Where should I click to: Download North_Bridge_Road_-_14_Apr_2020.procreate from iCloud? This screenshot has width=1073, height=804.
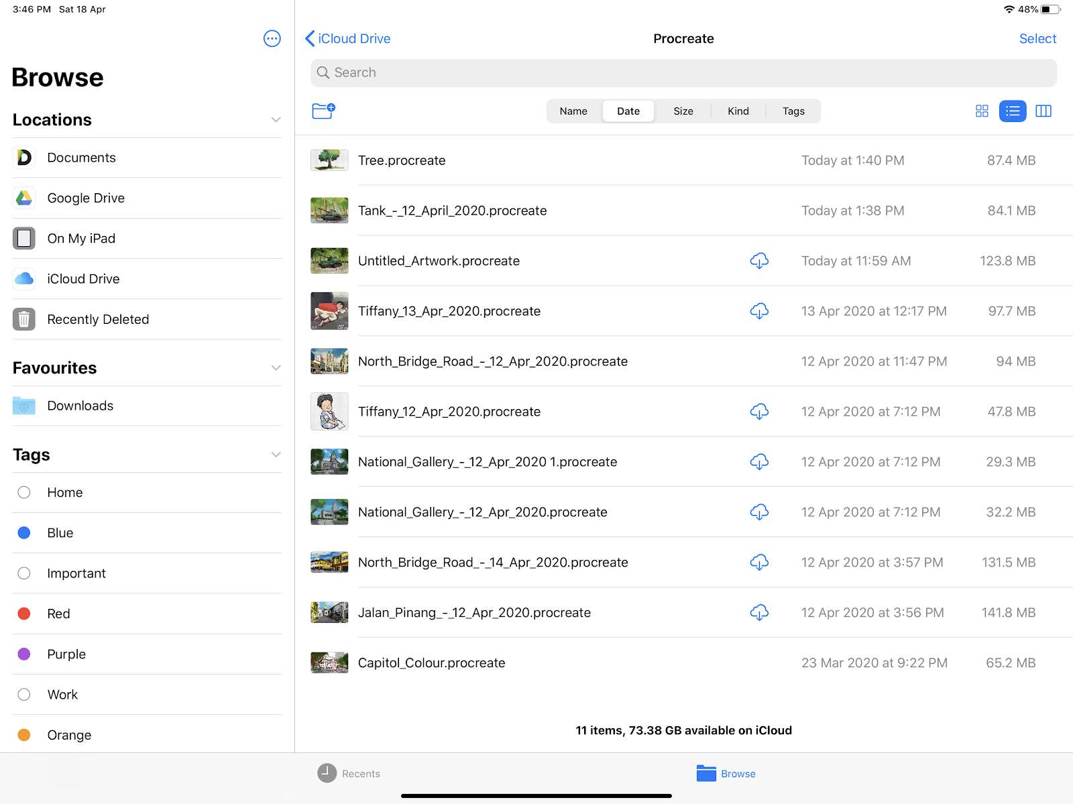759,563
